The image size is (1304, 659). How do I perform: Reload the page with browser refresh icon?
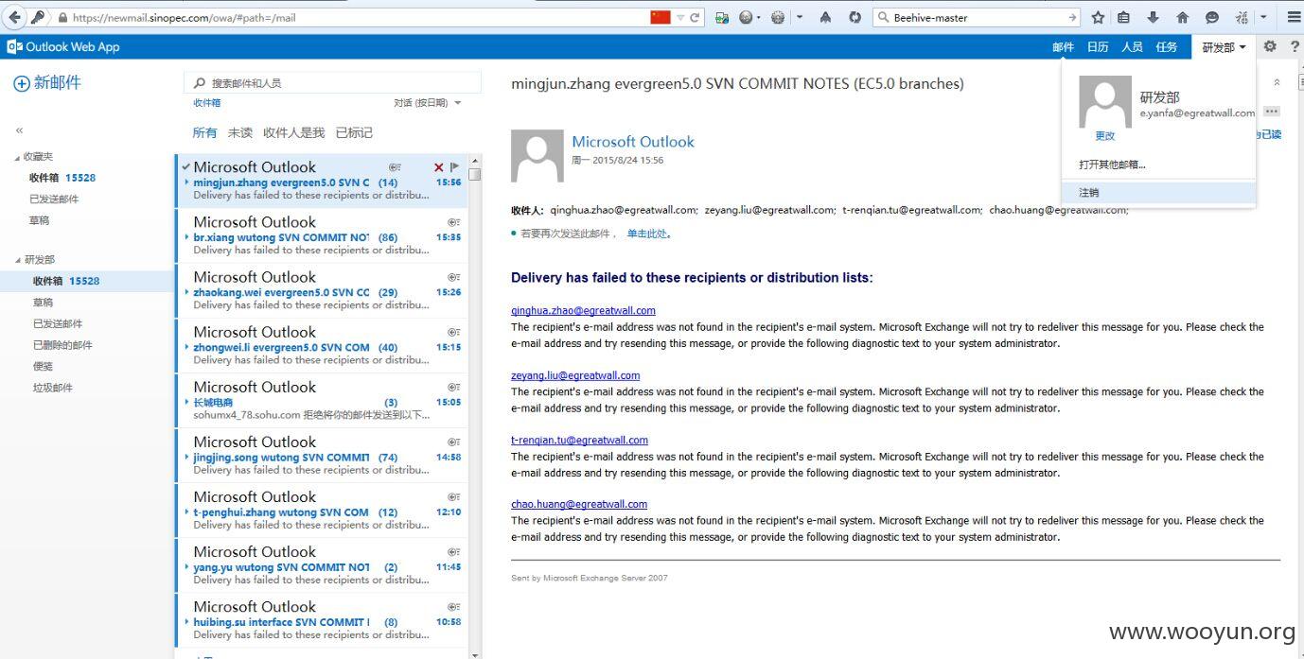(695, 17)
